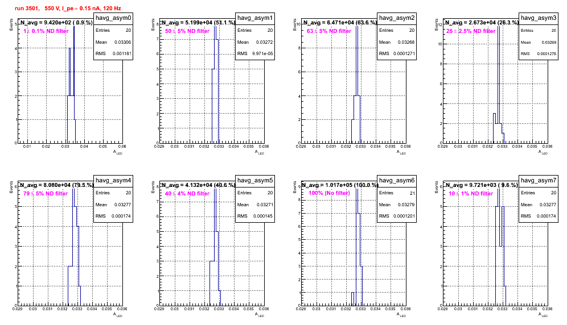
Task: Click the N_avg = 8.080e+04 label
Action: pos(56,185)
